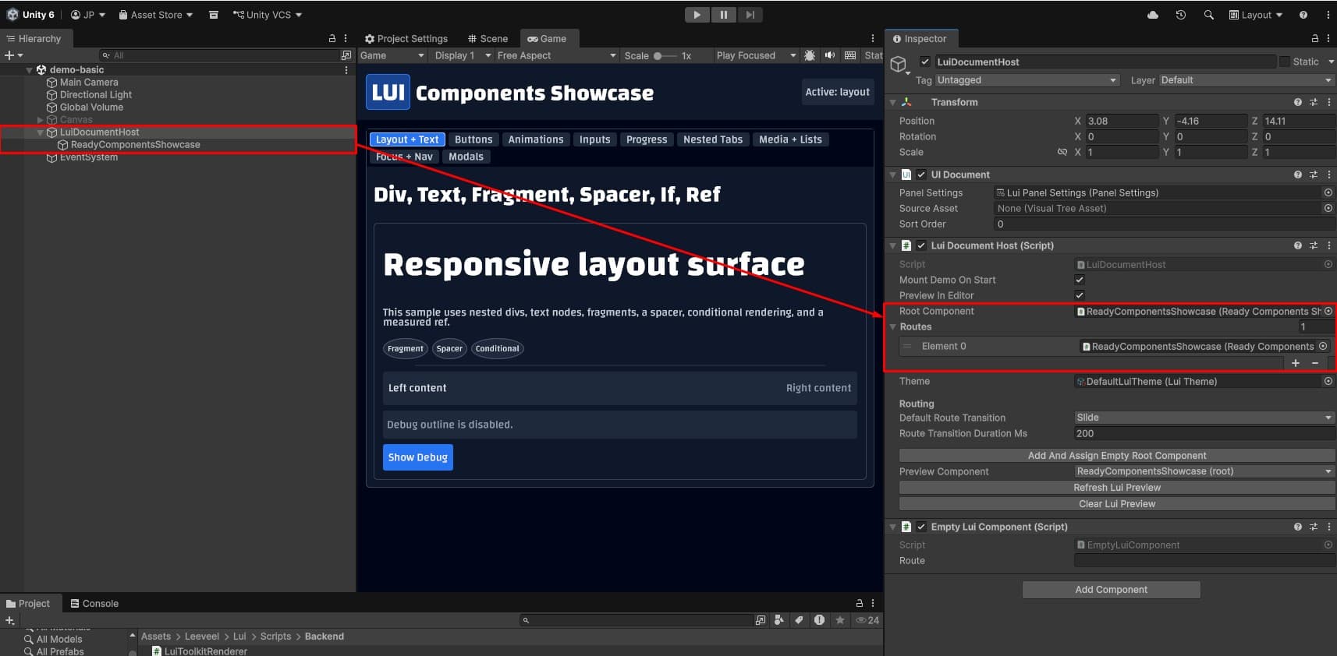This screenshot has height=656, width=1337.
Task: Open global search with the magnifier icon
Action: pyautogui.click(x=1209, y=15)
